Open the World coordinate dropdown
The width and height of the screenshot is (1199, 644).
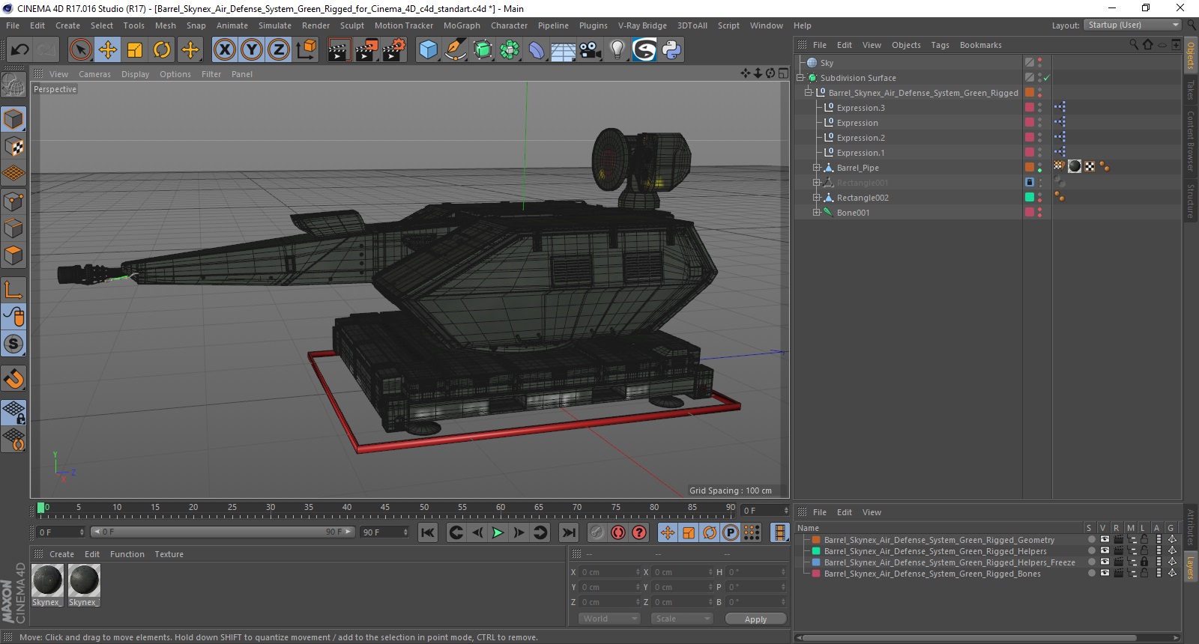pos(609,619)
